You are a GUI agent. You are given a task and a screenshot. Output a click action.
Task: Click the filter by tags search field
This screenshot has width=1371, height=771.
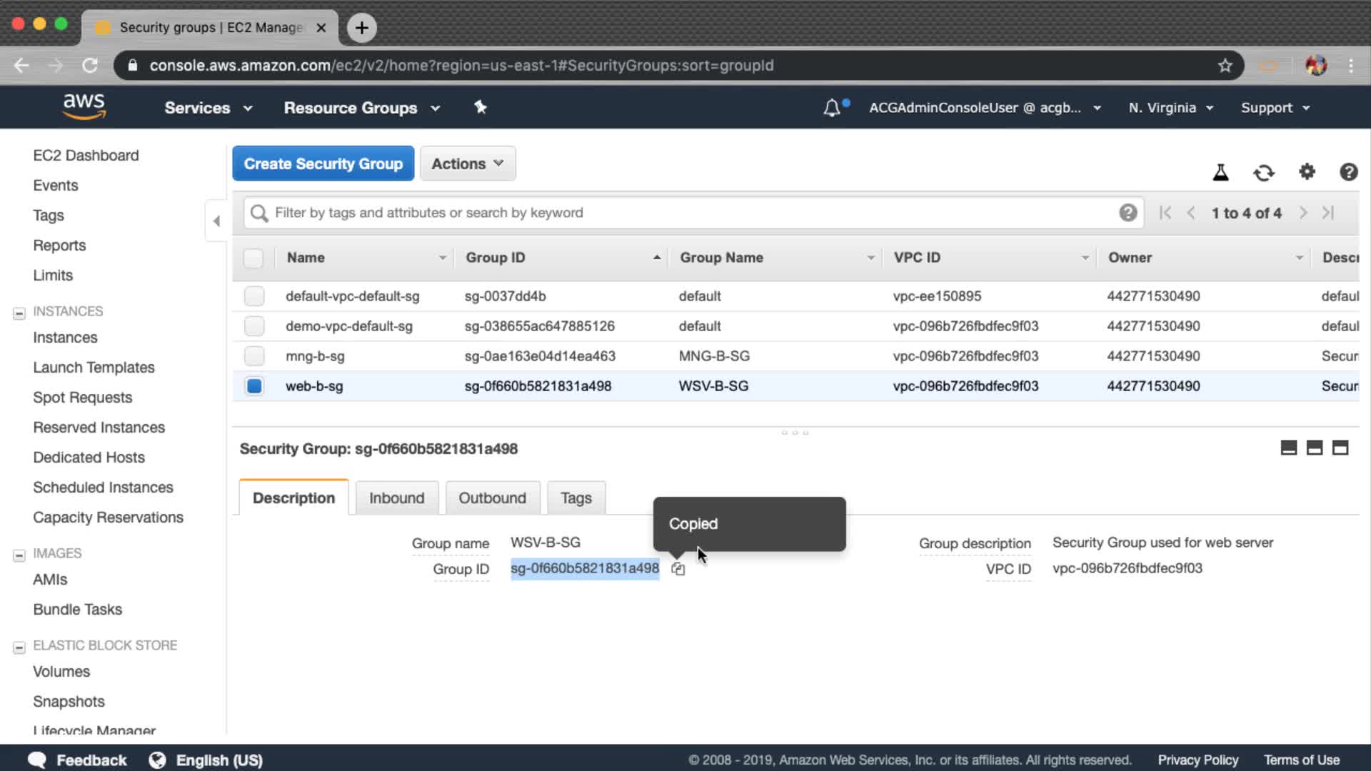point(685,213)
